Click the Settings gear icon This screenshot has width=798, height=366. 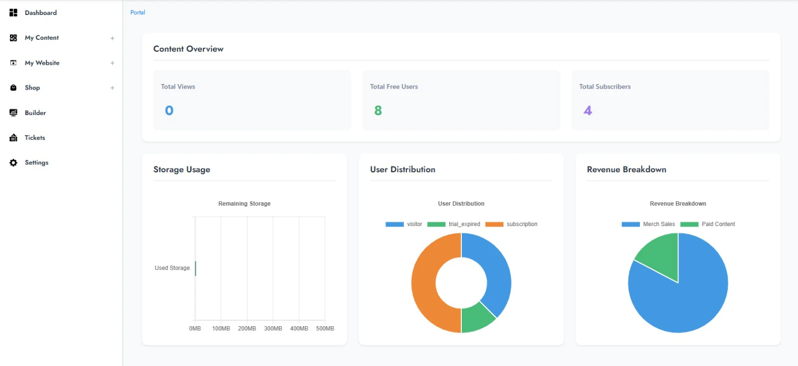coord(13,163)
